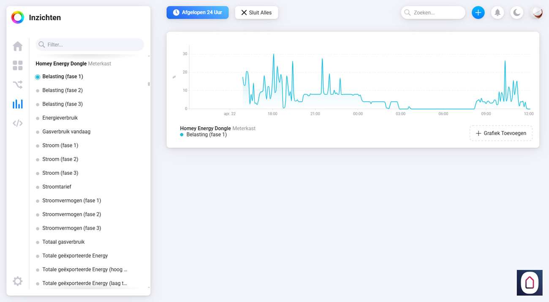Open the user profile avatar
Viewport: 549px width, 302px height.
point(537,13)
